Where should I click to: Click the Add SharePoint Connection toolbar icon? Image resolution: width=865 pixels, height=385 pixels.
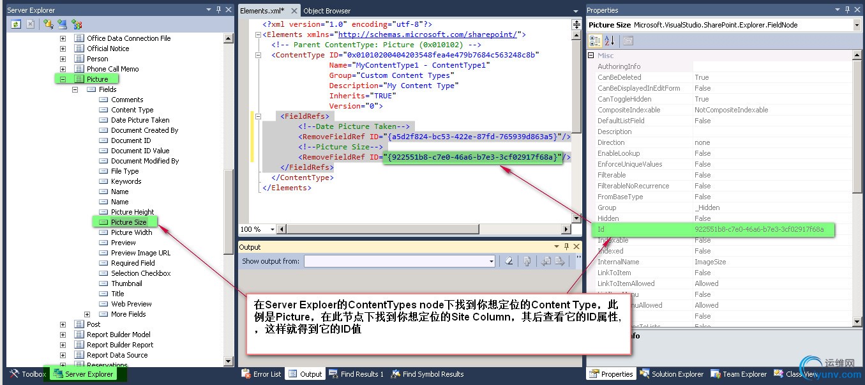[x=77, y=24]
